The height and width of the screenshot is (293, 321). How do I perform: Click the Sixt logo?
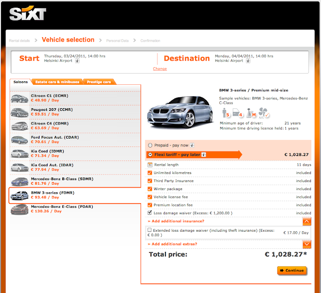click(x=28, y=14)
